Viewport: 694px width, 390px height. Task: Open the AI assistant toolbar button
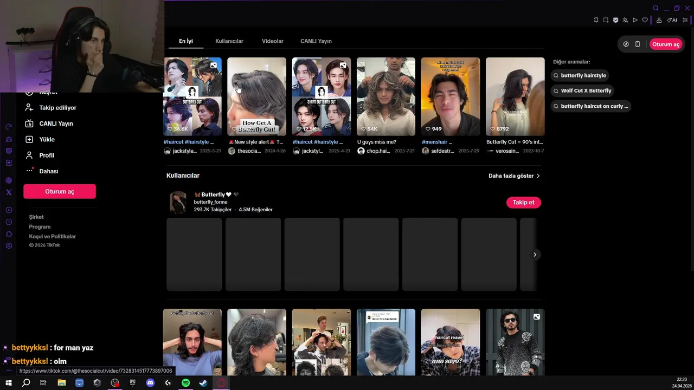[x=672, y=20]
